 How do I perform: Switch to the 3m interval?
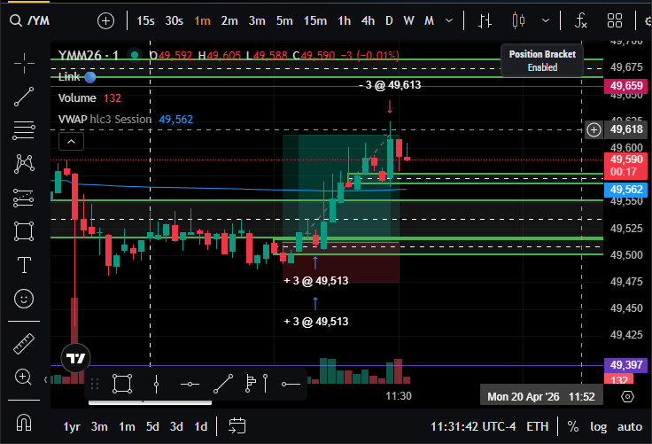pyautogui.click(x=257, y=20)
